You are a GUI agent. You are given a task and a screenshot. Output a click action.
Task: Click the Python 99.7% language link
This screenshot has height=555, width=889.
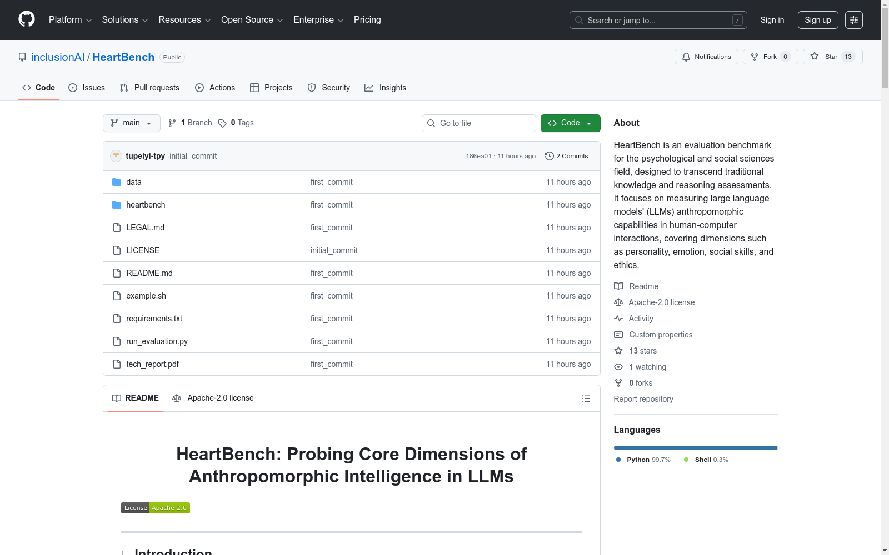tap(643, 460)
